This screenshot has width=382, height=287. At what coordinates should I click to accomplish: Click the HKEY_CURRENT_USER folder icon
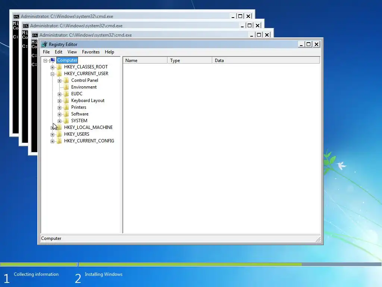(59, 74)
